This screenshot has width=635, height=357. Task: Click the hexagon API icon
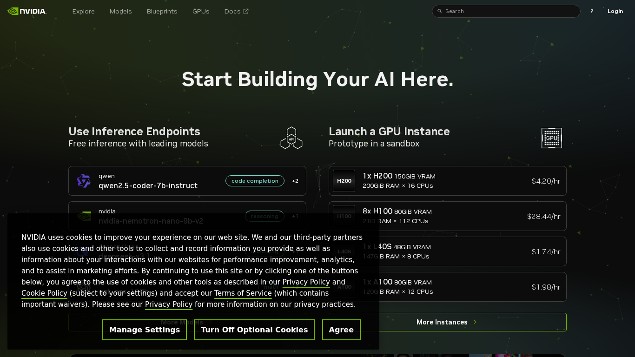[291, 138]
